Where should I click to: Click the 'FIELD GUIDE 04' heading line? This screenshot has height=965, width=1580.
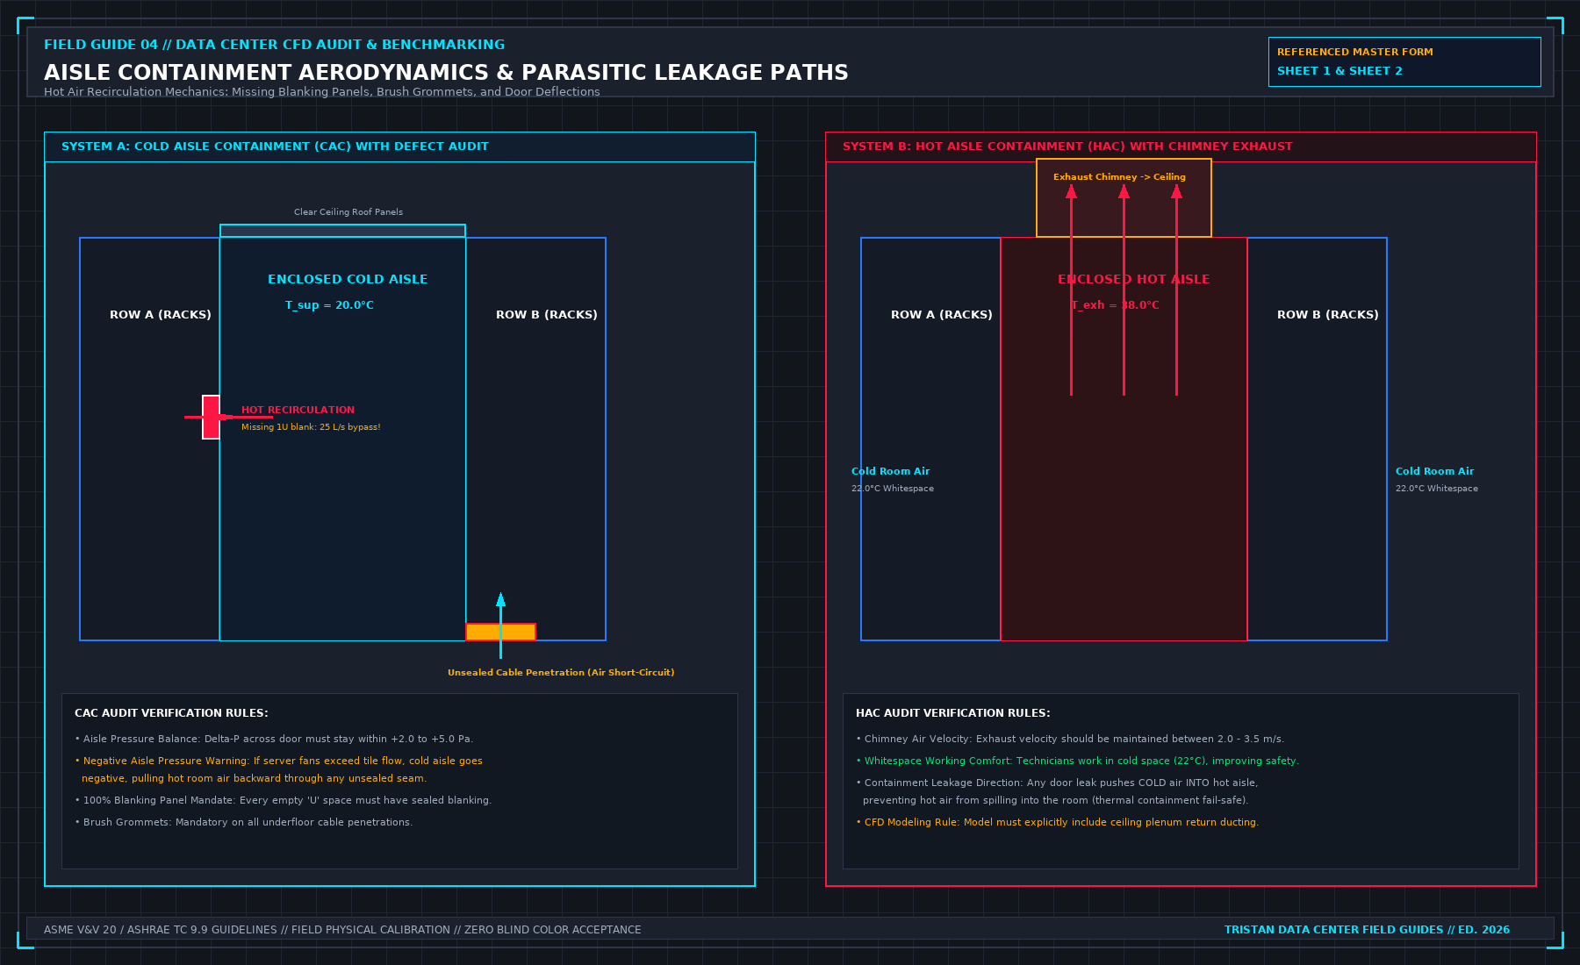(274, 45)
